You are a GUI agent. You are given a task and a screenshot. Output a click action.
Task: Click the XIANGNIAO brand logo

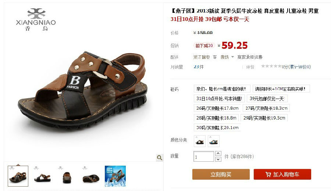click(36, 19)
